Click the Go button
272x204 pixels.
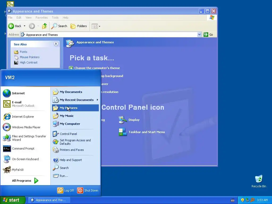(208, 35)
